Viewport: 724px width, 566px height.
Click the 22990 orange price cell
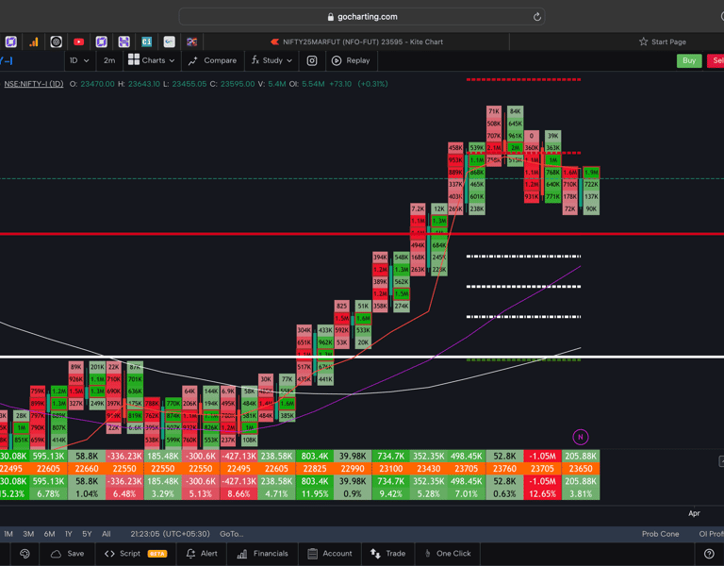tap(353, 469)
